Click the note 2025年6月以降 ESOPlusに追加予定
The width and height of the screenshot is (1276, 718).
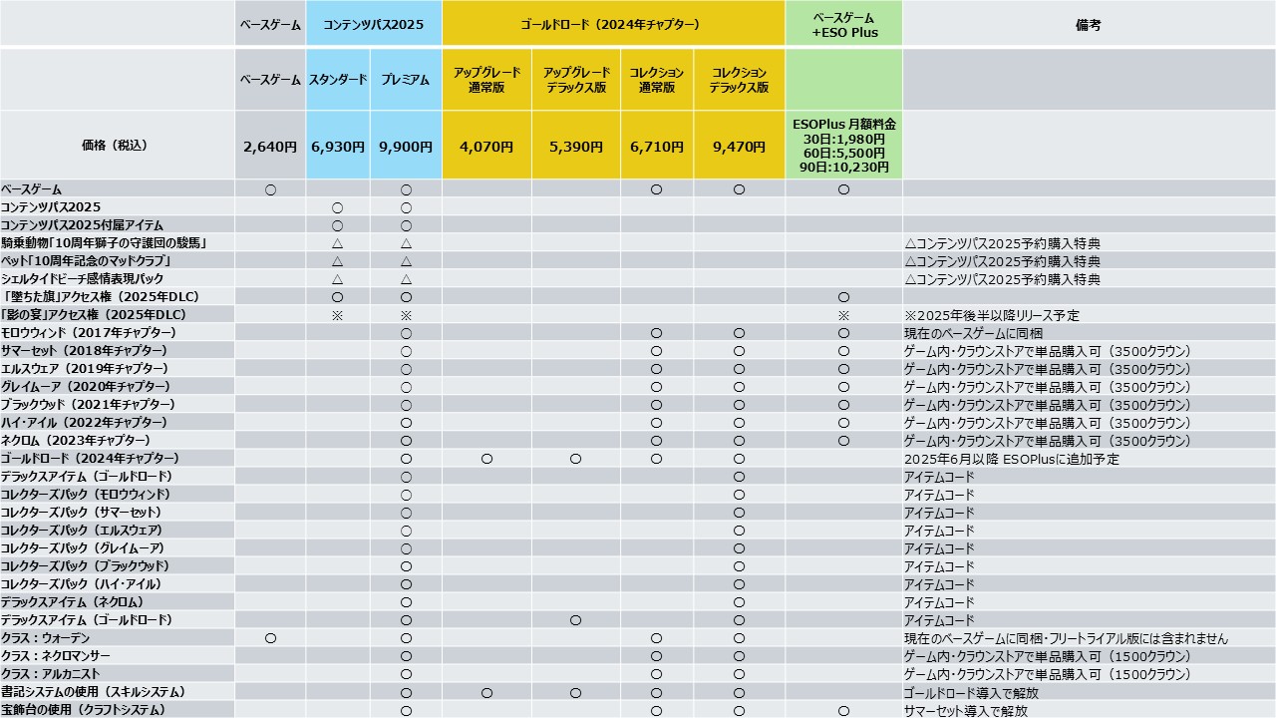coord(1011,459)
